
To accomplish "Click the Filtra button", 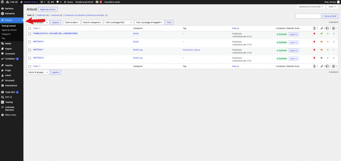I will (169, 22).
